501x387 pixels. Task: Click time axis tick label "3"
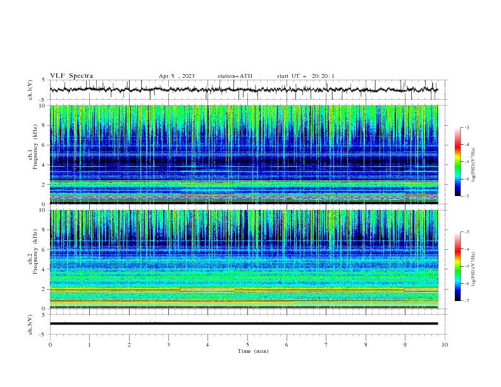168,345
